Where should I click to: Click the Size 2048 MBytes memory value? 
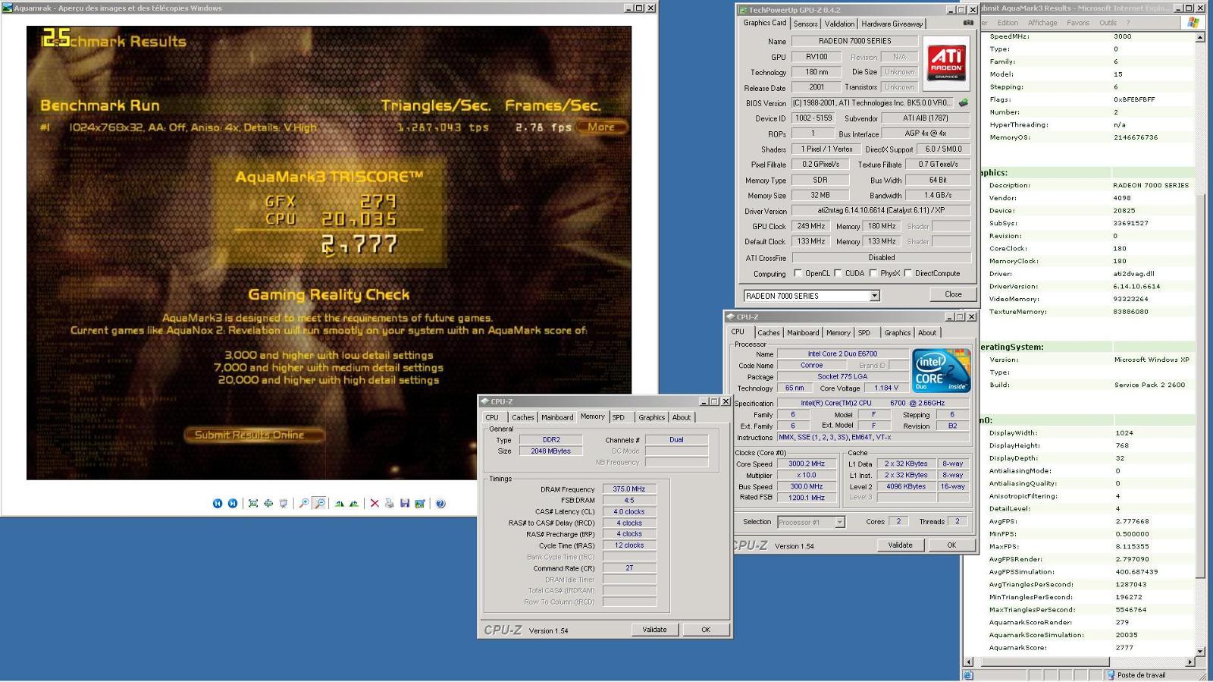pos(550,451)
